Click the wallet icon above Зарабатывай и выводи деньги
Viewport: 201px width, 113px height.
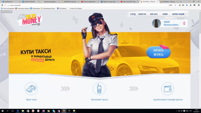pyautogui.click(x=168, y=89)
